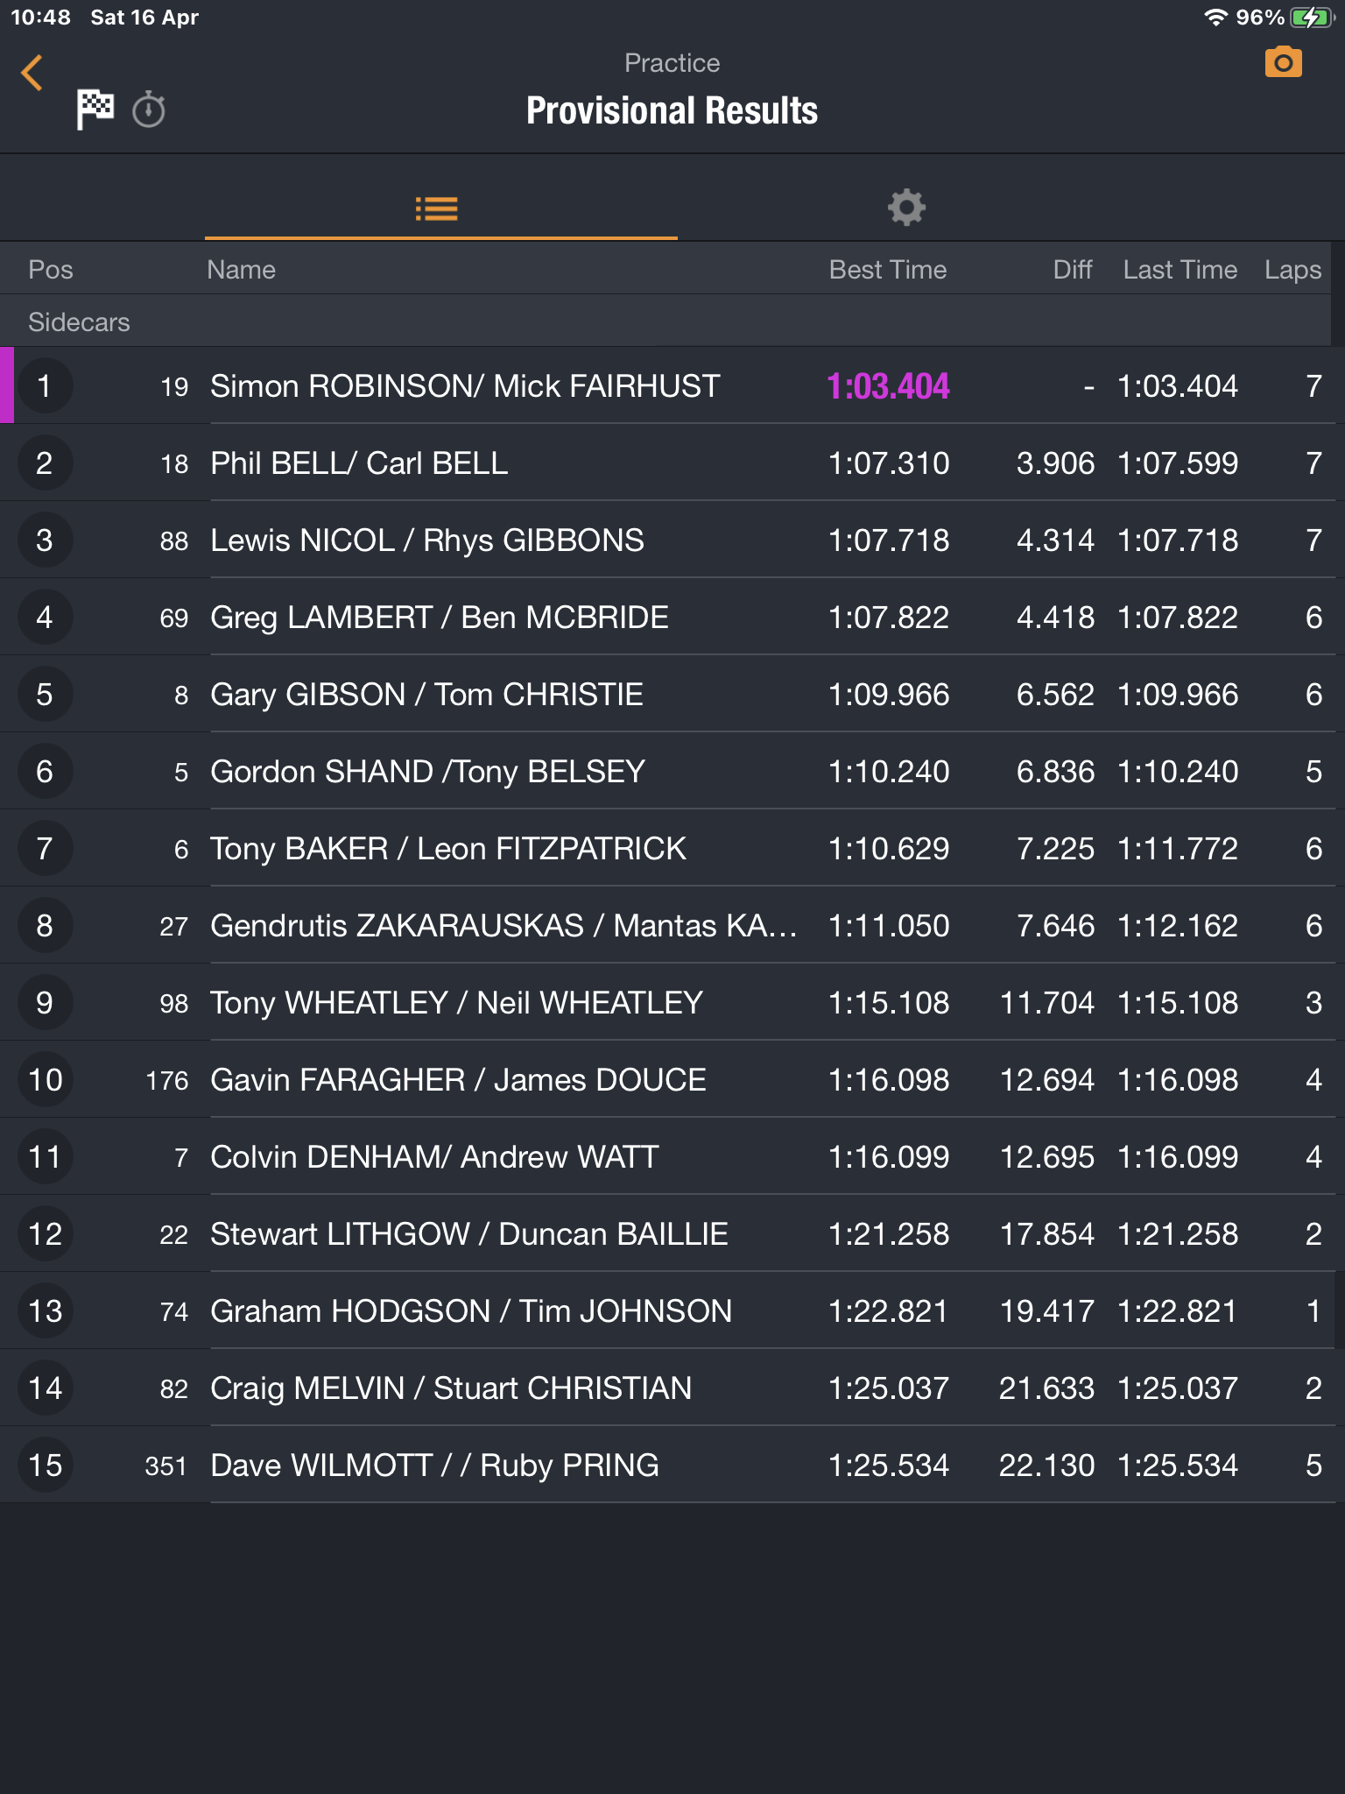
Task: Tap position 10 circle badge
Action: point(45,1080)
